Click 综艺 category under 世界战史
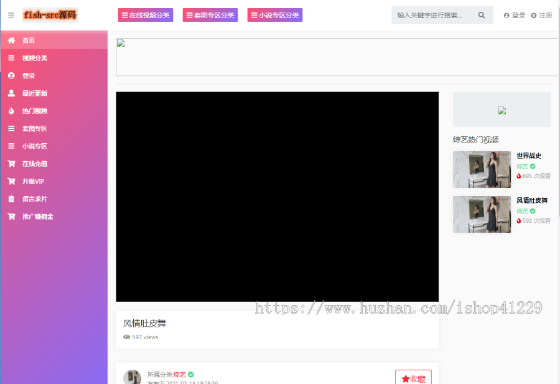The height and width of the screenshot is (384, 560). pyautogui.click(x=522, y=166)
